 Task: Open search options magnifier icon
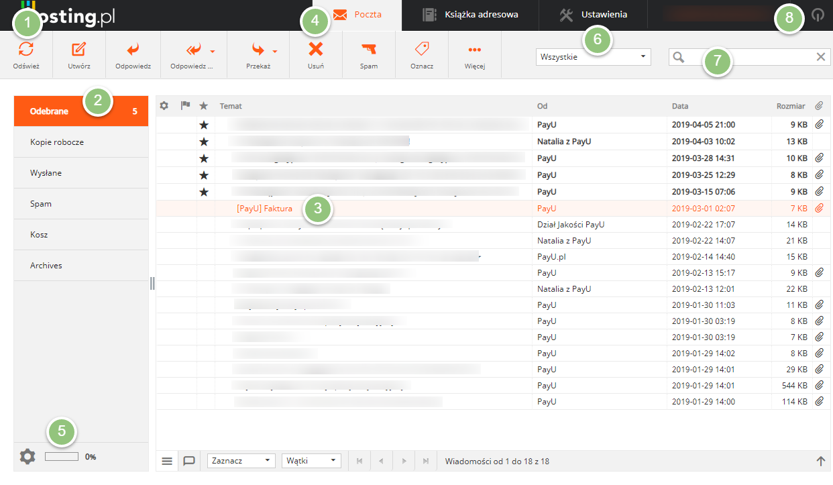click(679, 57)
